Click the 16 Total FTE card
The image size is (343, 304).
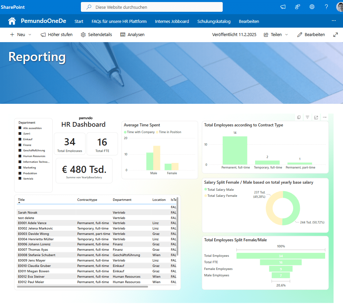pyautogui.click(x=102, y=144)
